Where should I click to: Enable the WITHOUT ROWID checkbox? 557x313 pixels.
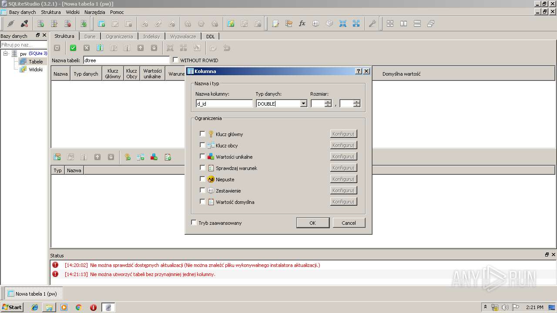(x=176, y=60)
